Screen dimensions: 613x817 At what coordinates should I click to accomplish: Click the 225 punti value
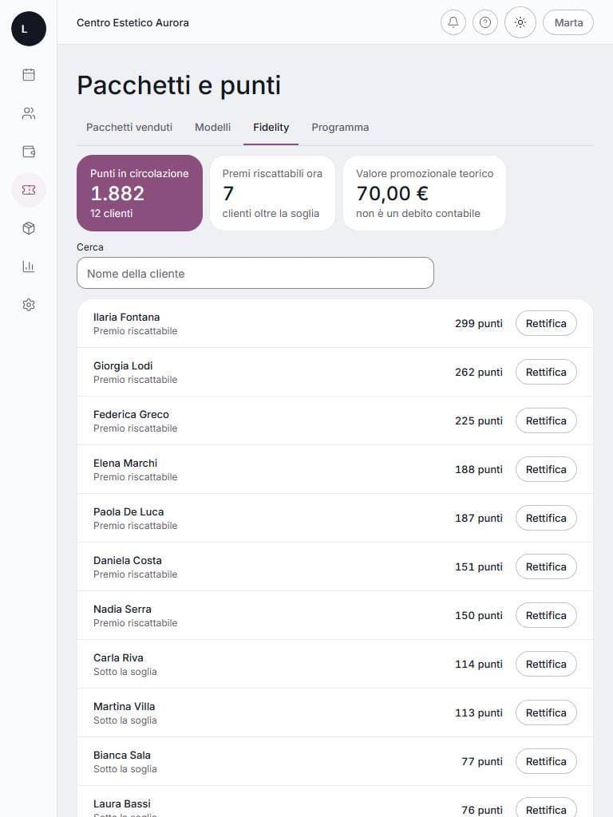click(x=479, y=420)
